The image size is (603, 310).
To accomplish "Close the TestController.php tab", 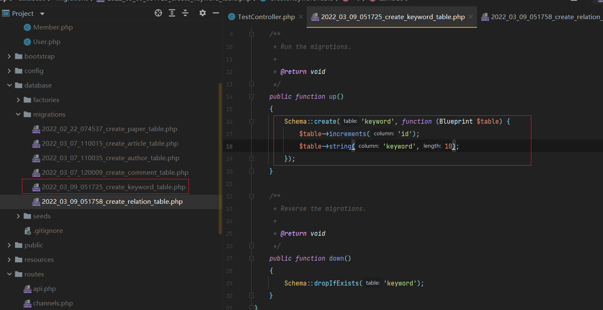I will [x=301, y=17].
